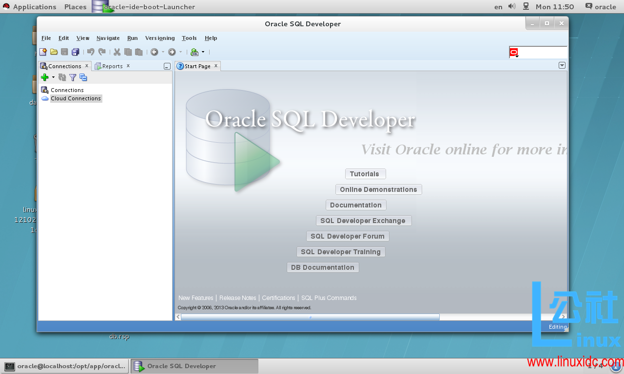This screenshot has width=624, height=374.
Task: Click the Cut scissors icon
Action: 117,52
